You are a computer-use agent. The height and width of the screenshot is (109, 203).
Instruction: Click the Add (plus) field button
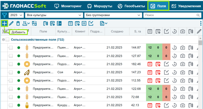pos(5,23)
